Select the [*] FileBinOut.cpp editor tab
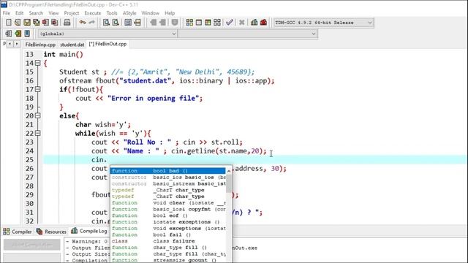 107,44
